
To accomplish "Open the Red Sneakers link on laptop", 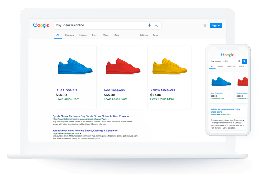I will 114,90.
